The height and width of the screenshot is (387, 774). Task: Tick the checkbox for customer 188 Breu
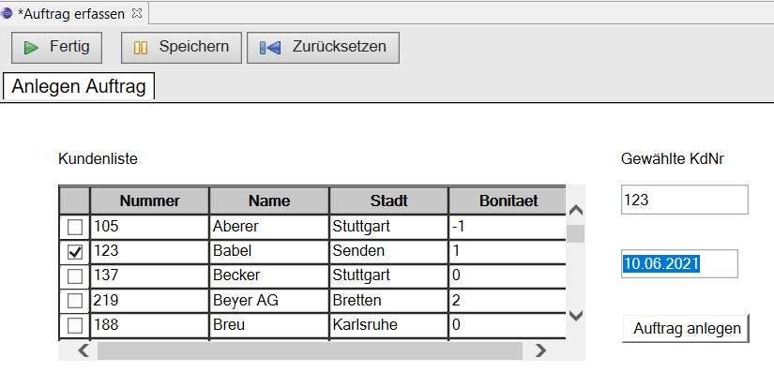pos(74,325)
